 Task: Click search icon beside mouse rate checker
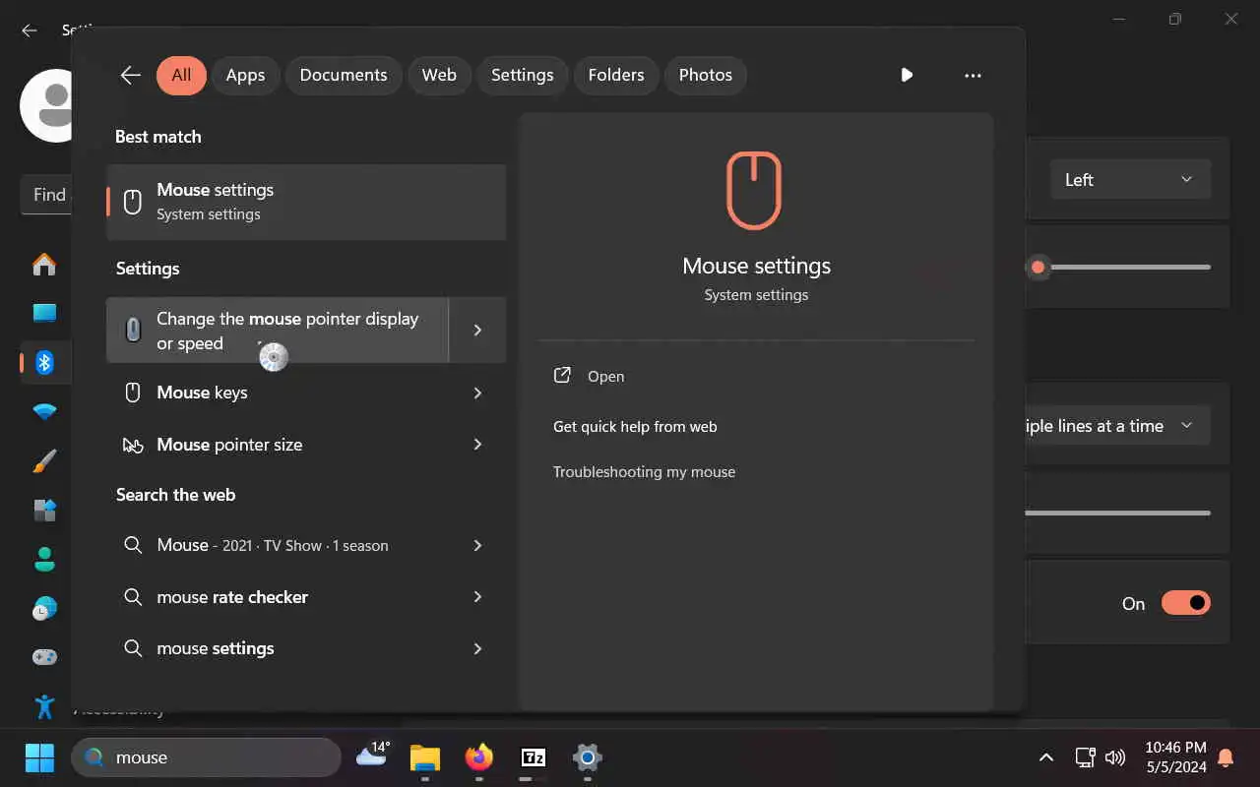point(133,596)
